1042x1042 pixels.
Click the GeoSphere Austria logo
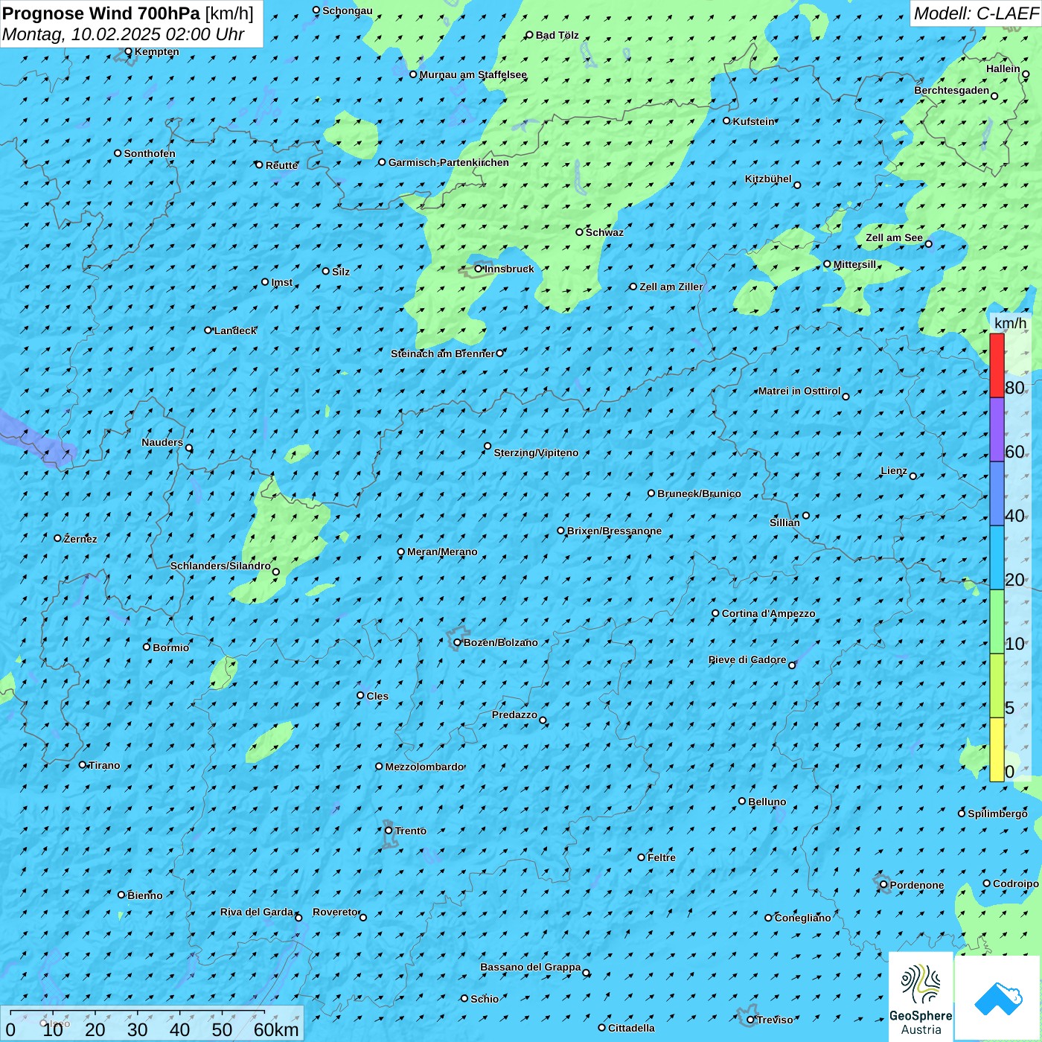[x=921, y=997]
